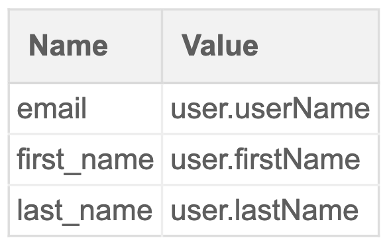
Task: Click the period in user.lastName
Action: 231,219
